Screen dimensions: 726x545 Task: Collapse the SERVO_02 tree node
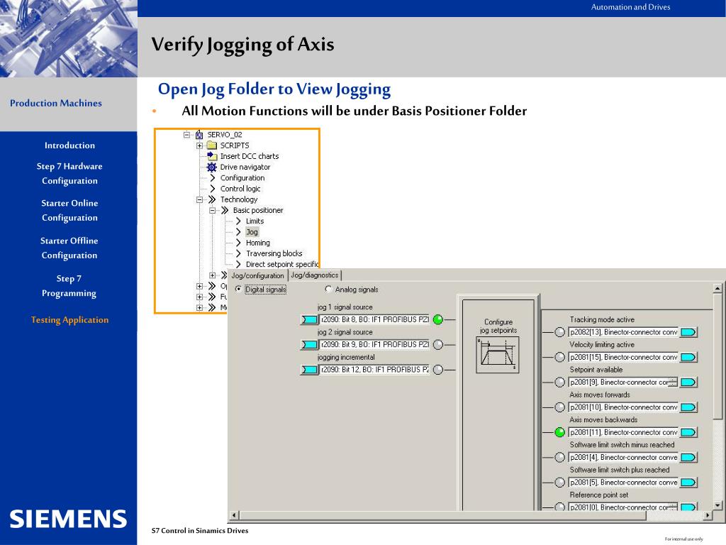coord(186,135)
